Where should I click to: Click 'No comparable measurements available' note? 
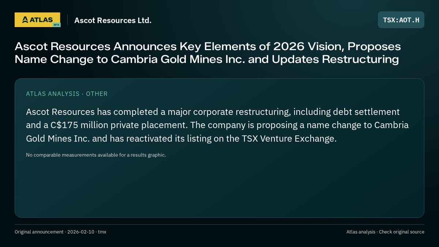pos(96,155)
